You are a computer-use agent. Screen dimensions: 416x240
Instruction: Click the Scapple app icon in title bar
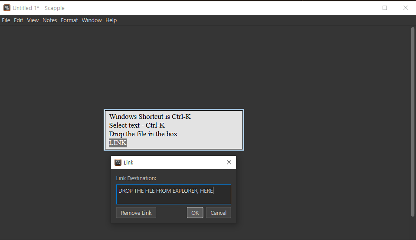pos(7,8)
